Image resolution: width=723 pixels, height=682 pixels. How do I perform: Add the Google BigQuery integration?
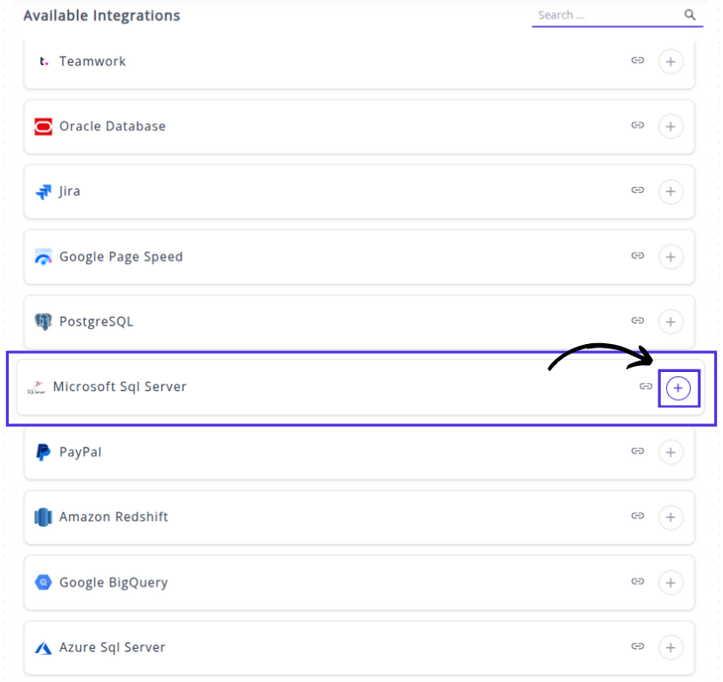pos(671,582)
